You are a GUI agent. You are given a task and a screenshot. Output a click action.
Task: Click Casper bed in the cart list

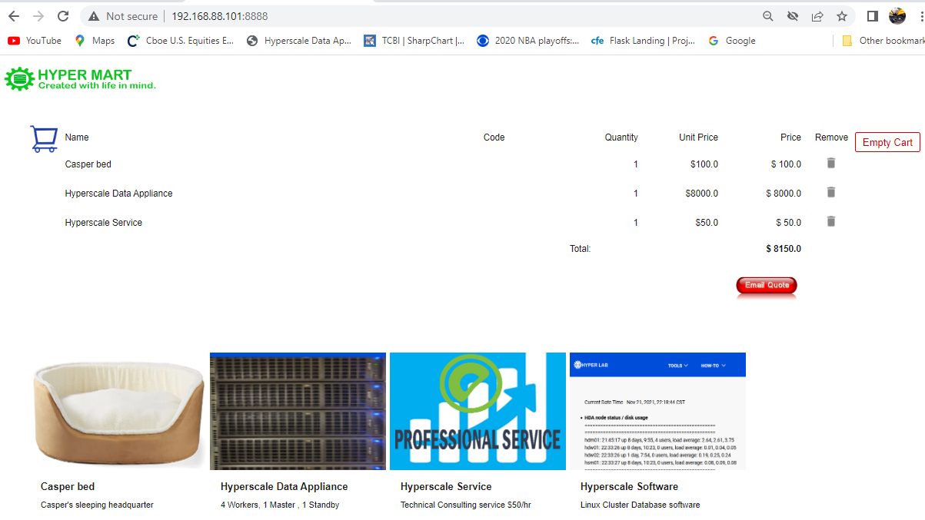pyautogui.click(x=88, y=164)
